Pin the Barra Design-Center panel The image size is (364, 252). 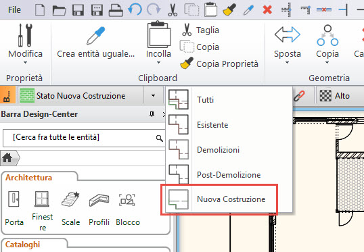coord(152,114)
